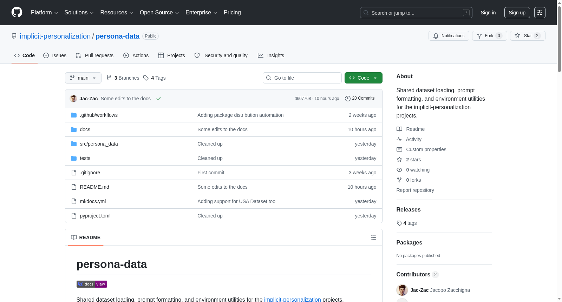
Task: Click 'Some edits to the docs' latest commit
Action: click(x=126, y=99)
